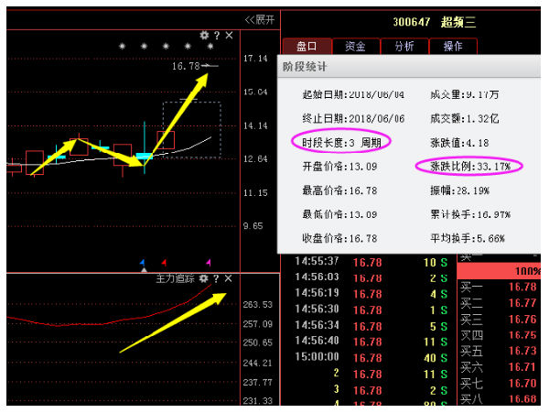Expand the panel using 展开 button
549x413 pixels.
click(259, 19)
